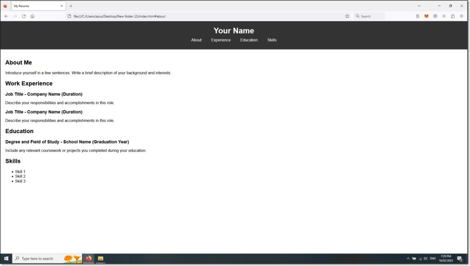Open the Education navigation link
The width and height of the screenshot is (470, 266).
[249, 40]
